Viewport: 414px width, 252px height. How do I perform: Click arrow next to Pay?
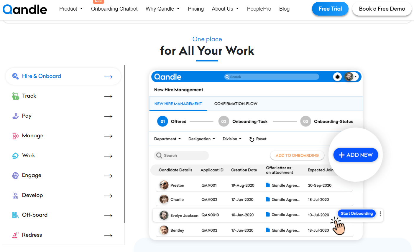(109, 116)
